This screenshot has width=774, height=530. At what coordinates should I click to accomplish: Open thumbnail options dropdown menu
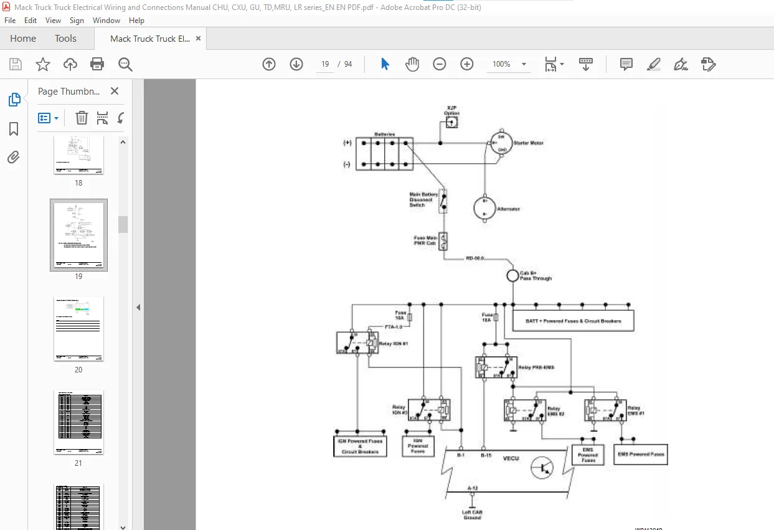[48, 118]
